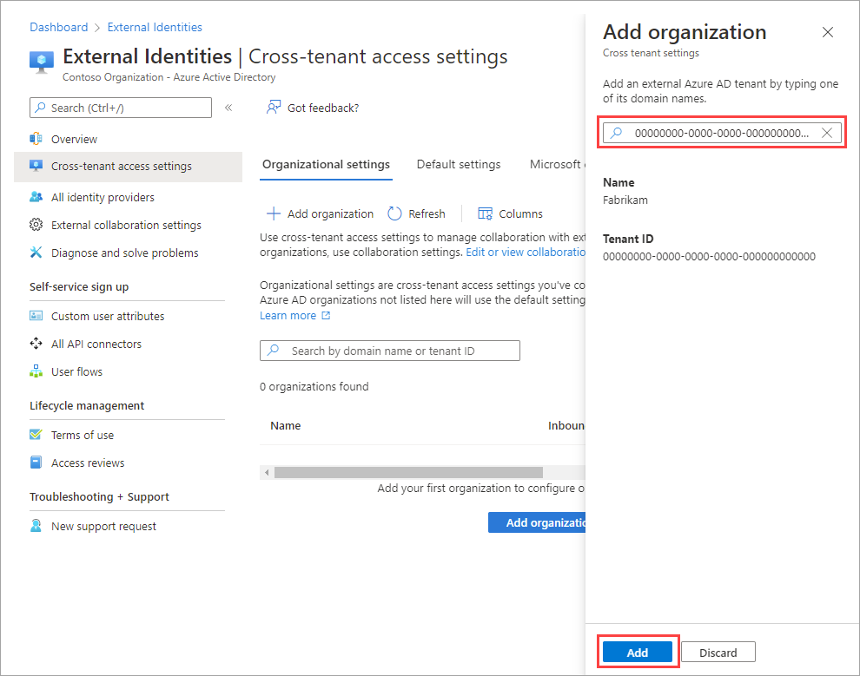Click the All API connectors icon
Screen dimensions: 860x676
pos(36,344)
